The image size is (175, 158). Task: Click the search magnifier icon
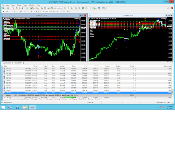(x=168, y=8)
